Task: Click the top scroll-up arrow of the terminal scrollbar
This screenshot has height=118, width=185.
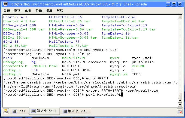Action: pyautogui.click(x=180, y=17)
